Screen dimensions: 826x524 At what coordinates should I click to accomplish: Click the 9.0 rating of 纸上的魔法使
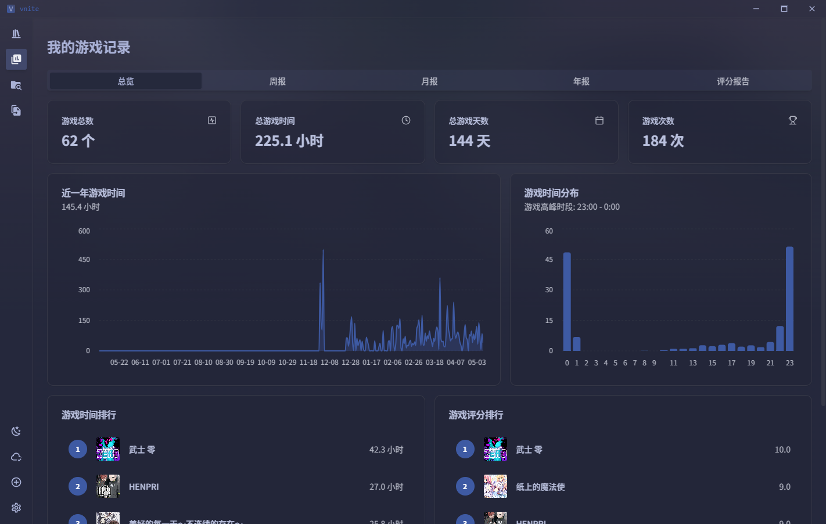coord(785,487)
